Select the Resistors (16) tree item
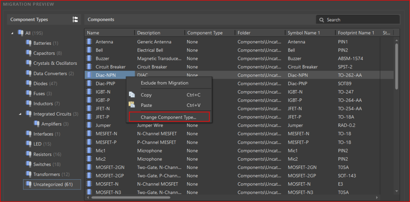This screenshot has height=202, width=410. 47,154
